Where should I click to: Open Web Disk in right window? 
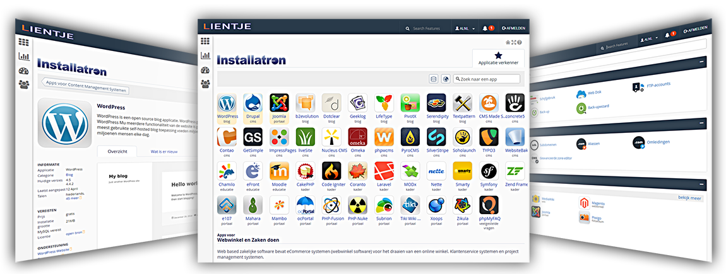(x=588, y=93)
